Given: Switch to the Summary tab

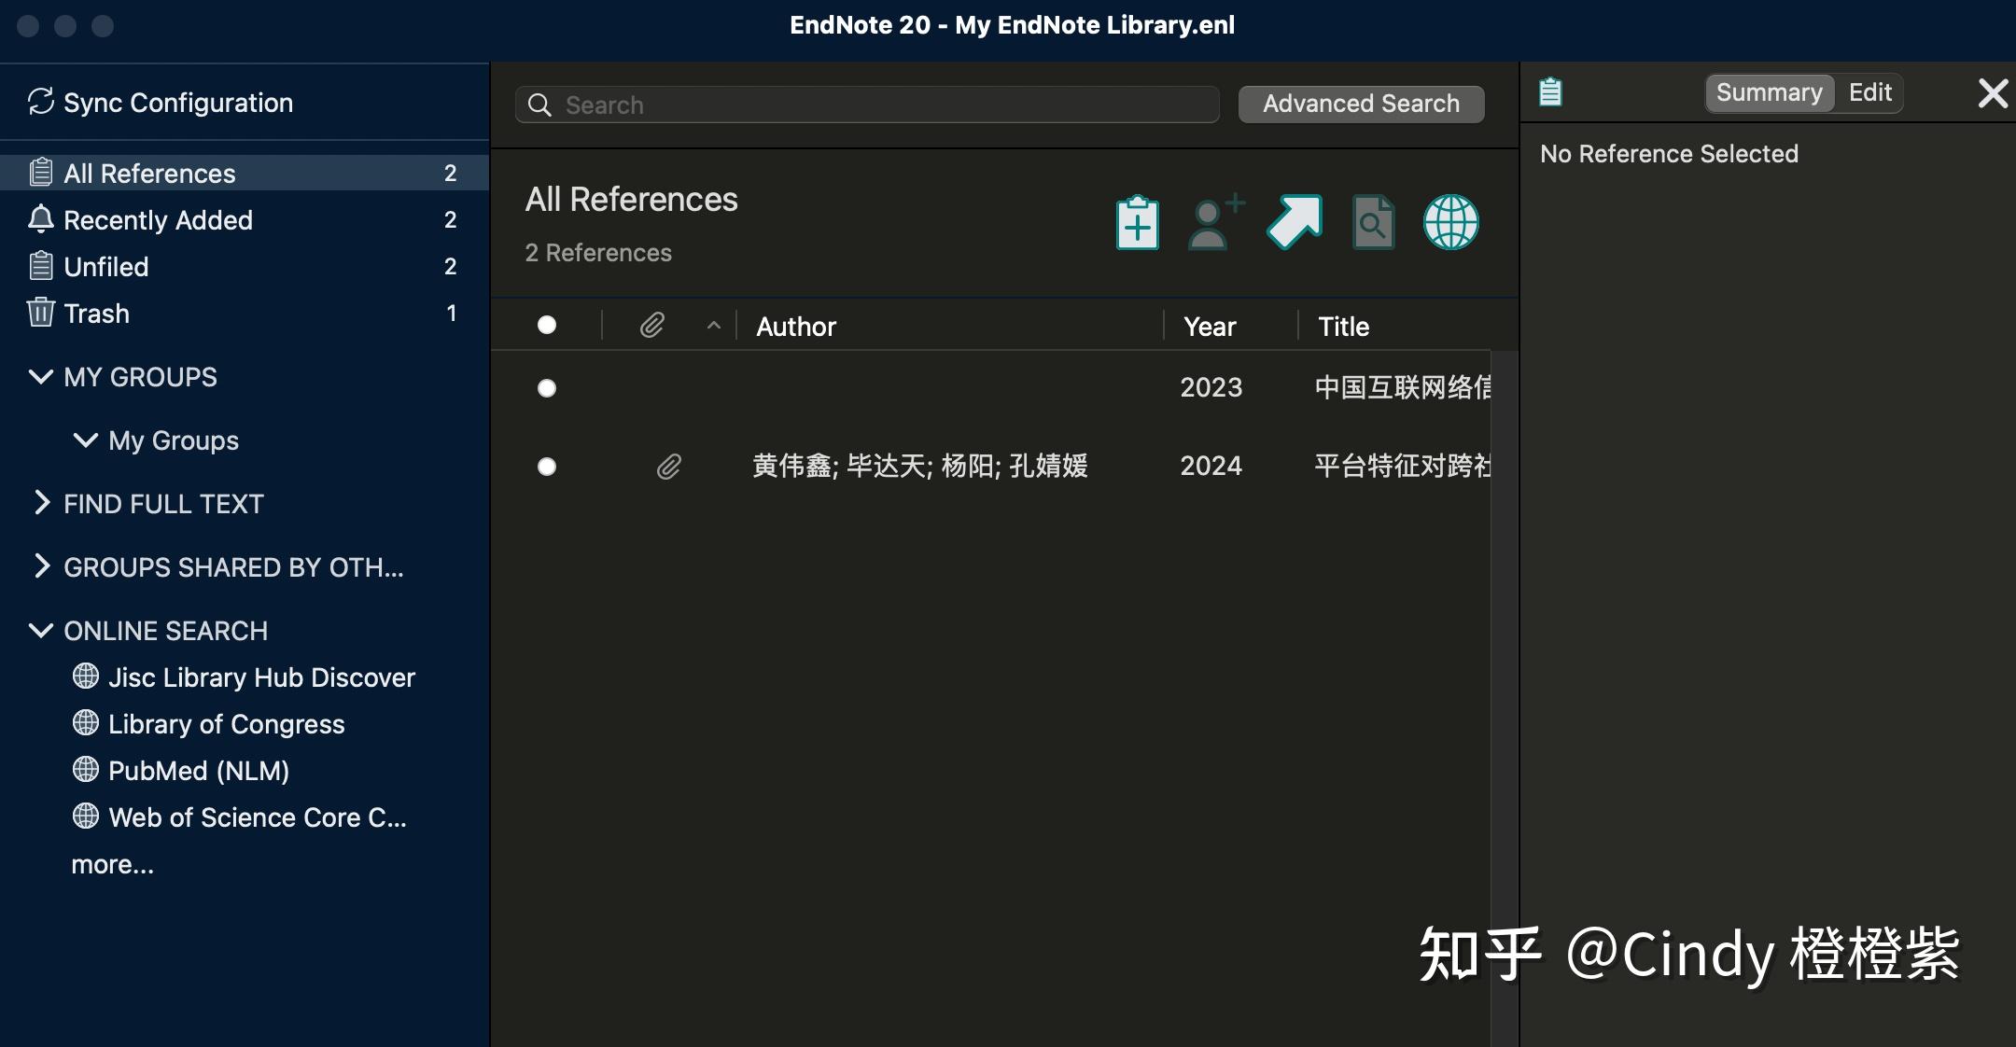Looking at the screenshot, I should 1767,92.
